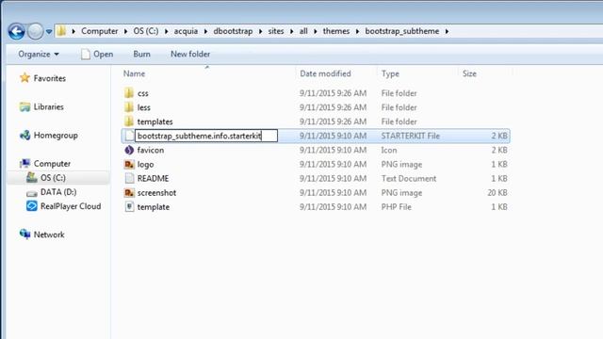
Task: Expand the arrow after themes breadcrumb
Action: point(357,31)
